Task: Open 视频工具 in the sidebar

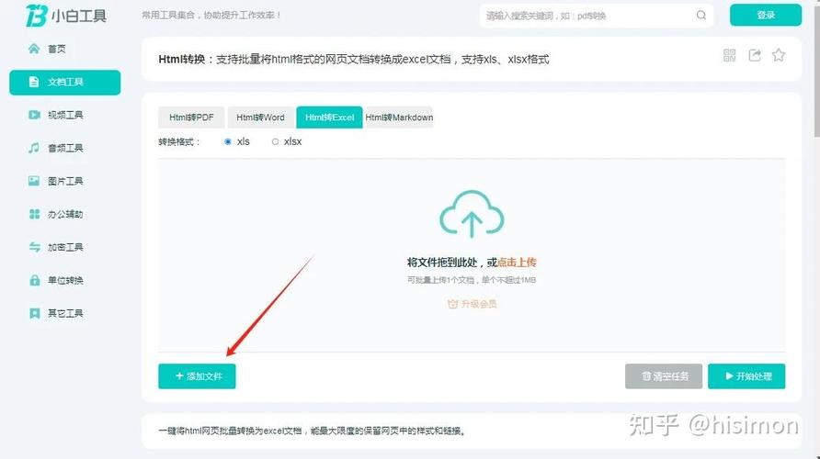Action: [65, 115]
